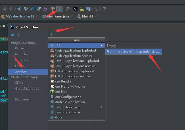
Task: Click the debug bug icon in toolbar
Action: (x=5, y=9)
